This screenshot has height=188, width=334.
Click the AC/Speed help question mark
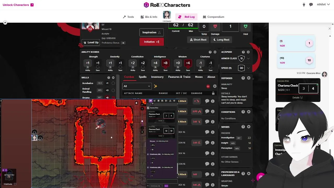click(x=243, y=52)
